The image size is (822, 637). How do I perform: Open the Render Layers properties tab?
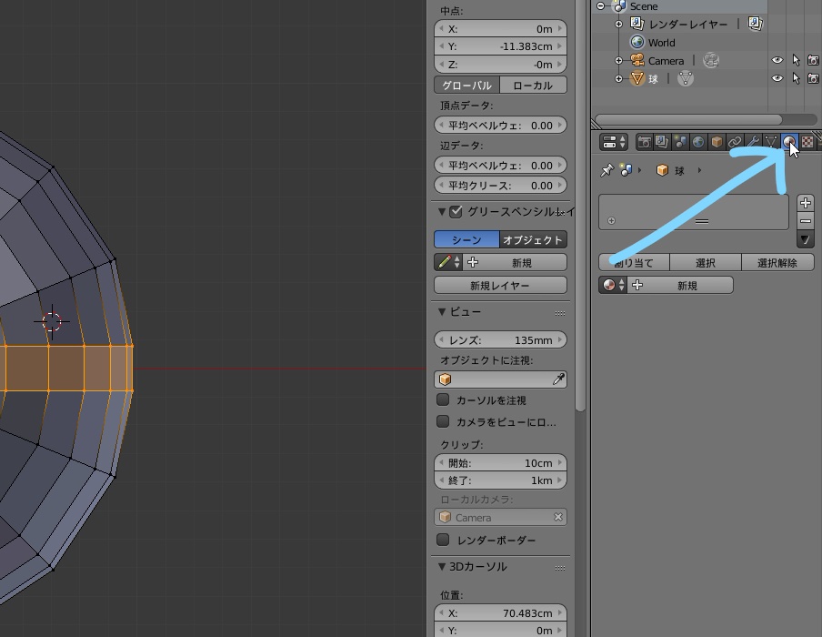pos(662,142)
